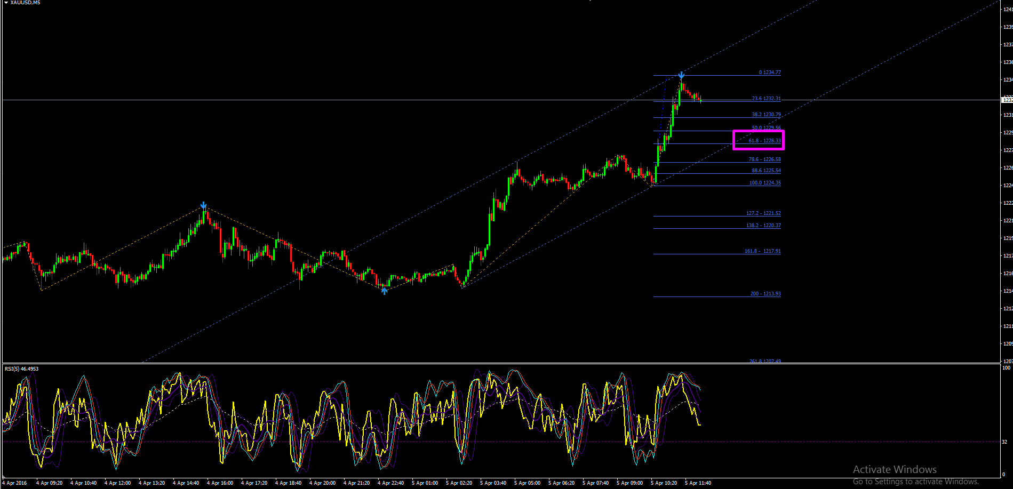Image resolution: width=1013 pixels, height=489 pixels.
Task: Click the XAUUSD,M5 chart title
Action: pos(25,3)
